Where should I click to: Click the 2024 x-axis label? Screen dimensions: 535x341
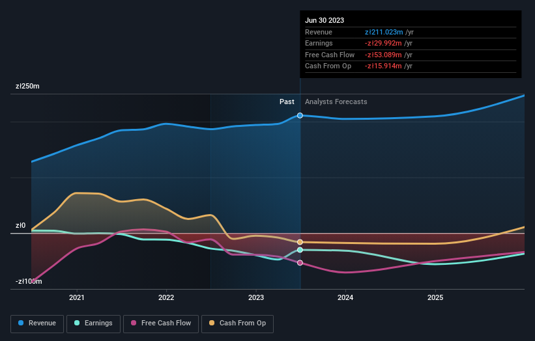(x=345, y=297)
